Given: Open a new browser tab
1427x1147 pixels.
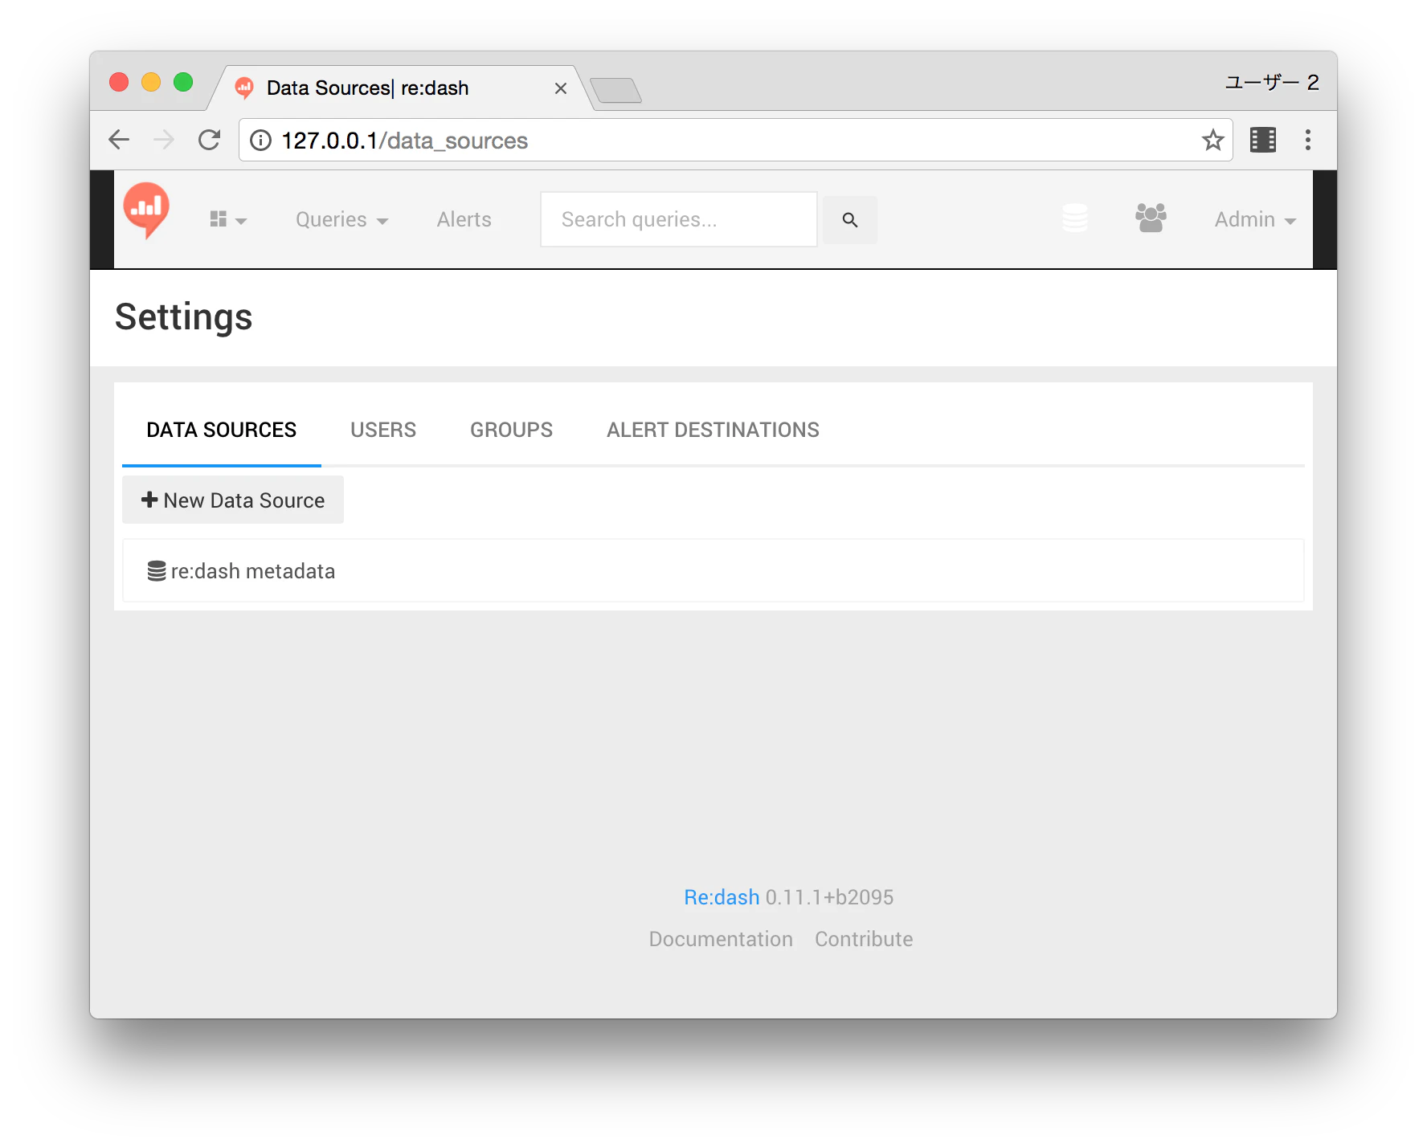Looking at the screenshot, I should [x=615, y=90].
